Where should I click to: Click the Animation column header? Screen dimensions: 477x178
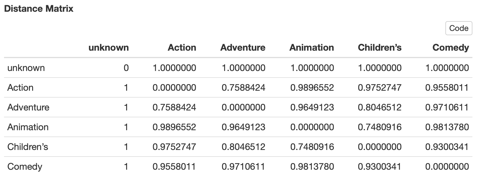tap(312, 48)
